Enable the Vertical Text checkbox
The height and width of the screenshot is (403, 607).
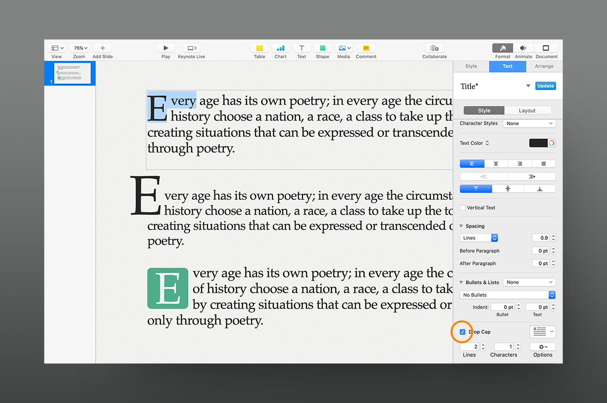click(463, 207)
